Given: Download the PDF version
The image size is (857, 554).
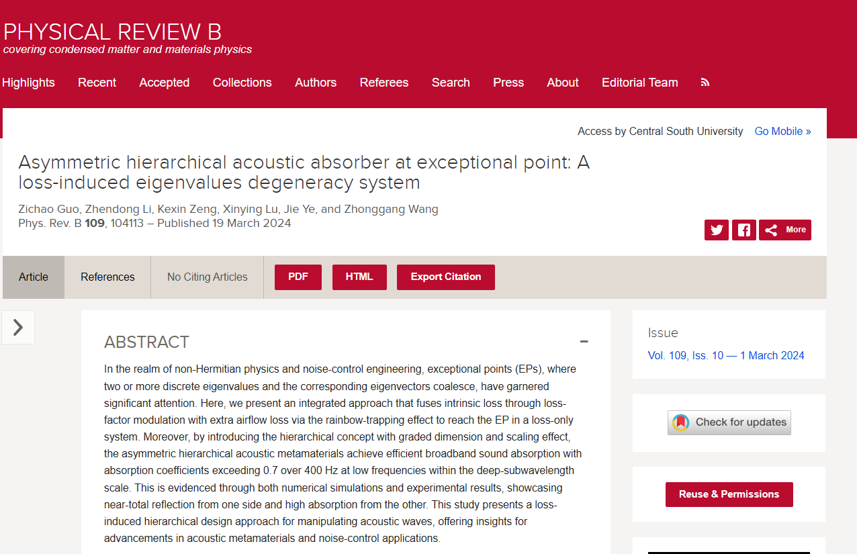Looking at the screenshot, I should point(298,277).
